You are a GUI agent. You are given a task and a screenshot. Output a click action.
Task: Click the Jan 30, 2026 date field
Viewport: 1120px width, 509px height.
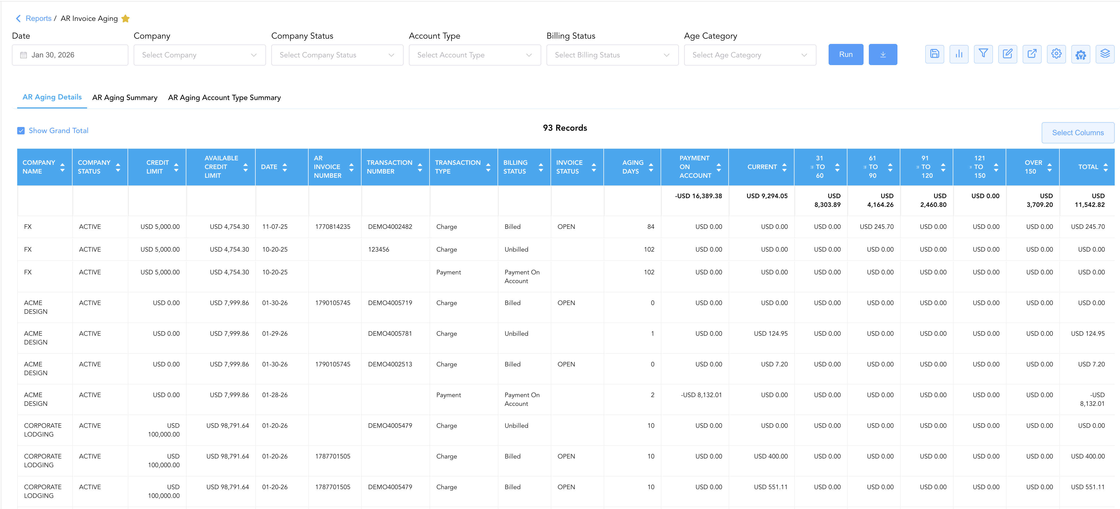(x=70, y=55)
